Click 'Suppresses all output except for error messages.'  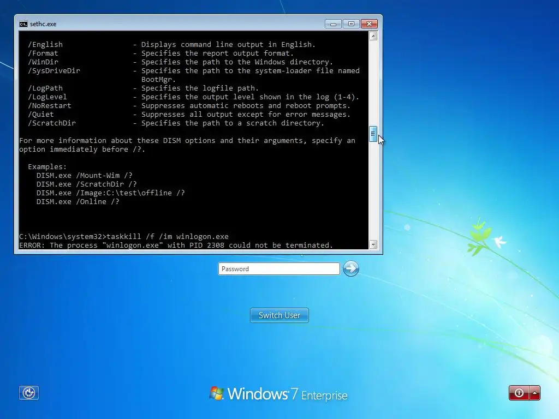[246, 115]
